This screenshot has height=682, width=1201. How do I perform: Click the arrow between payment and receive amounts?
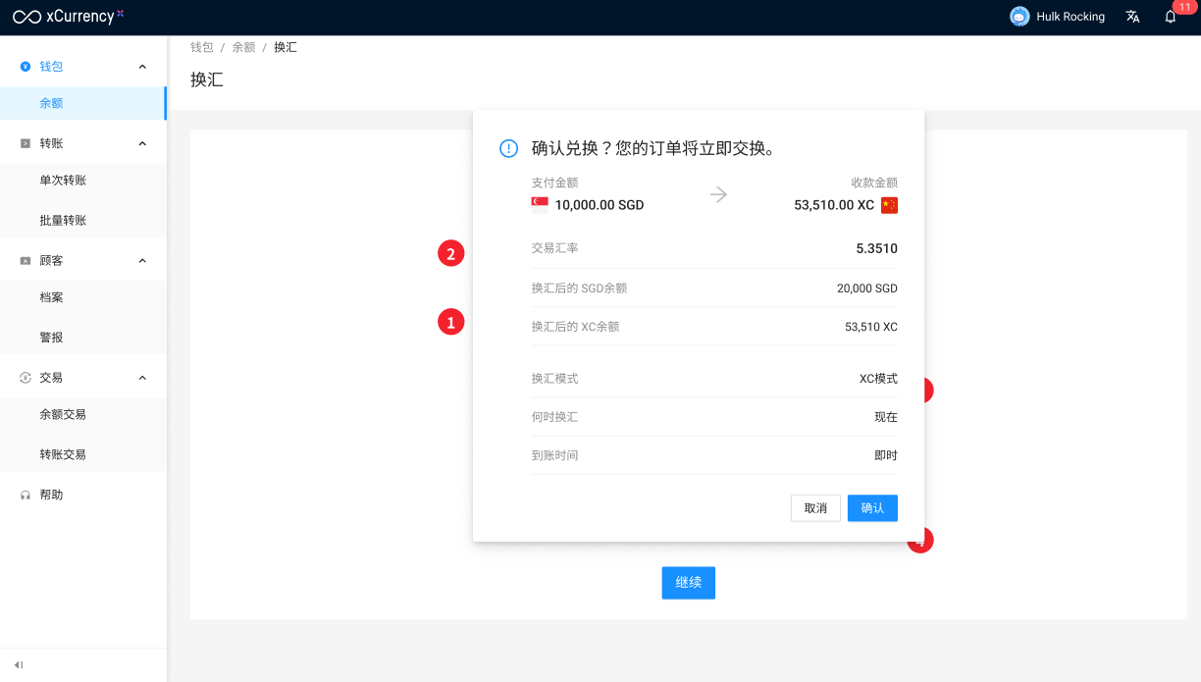tap(719, 194)
